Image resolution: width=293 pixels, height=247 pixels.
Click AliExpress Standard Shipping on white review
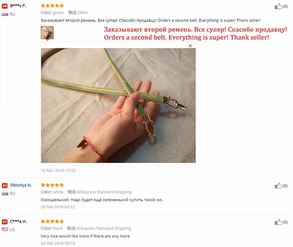click(x=104, y=192)
